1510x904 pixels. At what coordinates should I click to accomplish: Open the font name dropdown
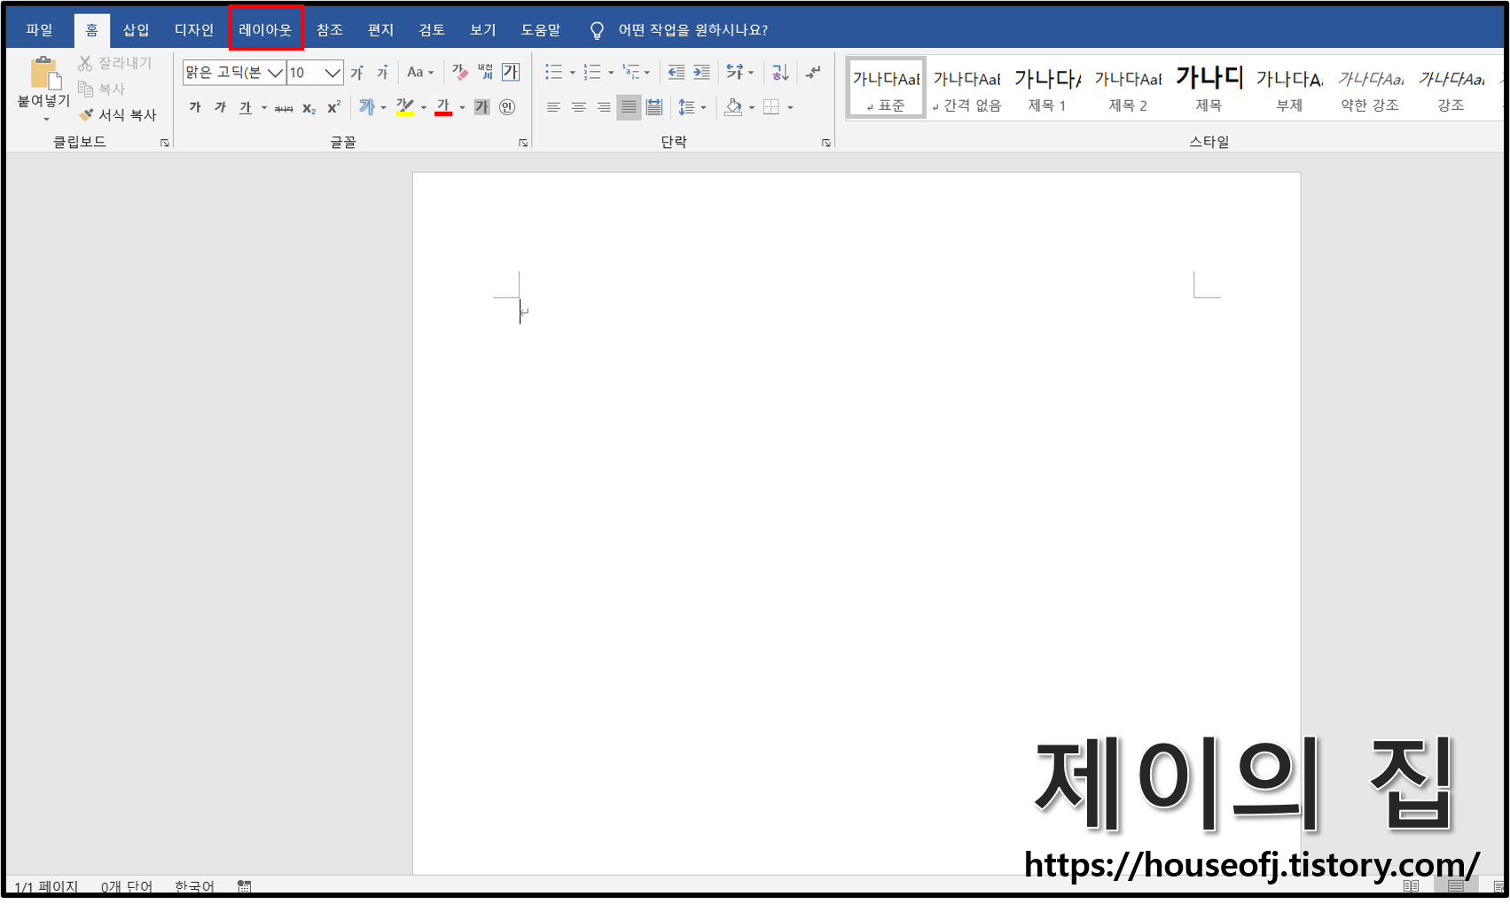point(276,73)
